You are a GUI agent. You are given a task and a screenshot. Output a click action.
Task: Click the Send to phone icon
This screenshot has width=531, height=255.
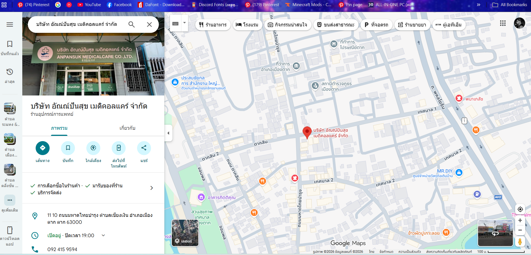click(x=119, y=148)
